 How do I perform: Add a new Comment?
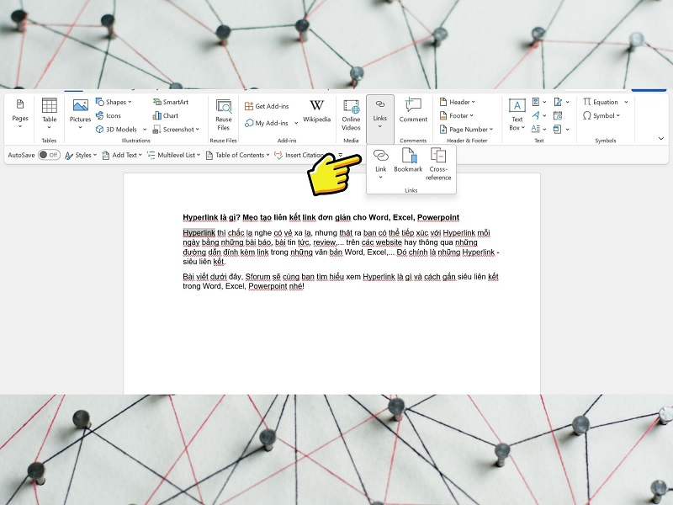[x=413, y=110]
